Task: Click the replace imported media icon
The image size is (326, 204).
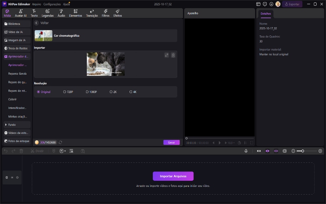Action: (167, 55)
